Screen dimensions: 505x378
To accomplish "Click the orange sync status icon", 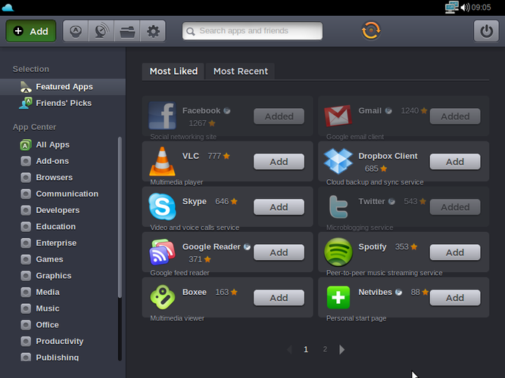I will click(371, 30).
